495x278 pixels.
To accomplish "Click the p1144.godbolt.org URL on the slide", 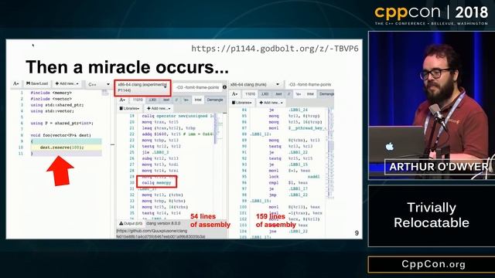I will click(x=275, y=49).
